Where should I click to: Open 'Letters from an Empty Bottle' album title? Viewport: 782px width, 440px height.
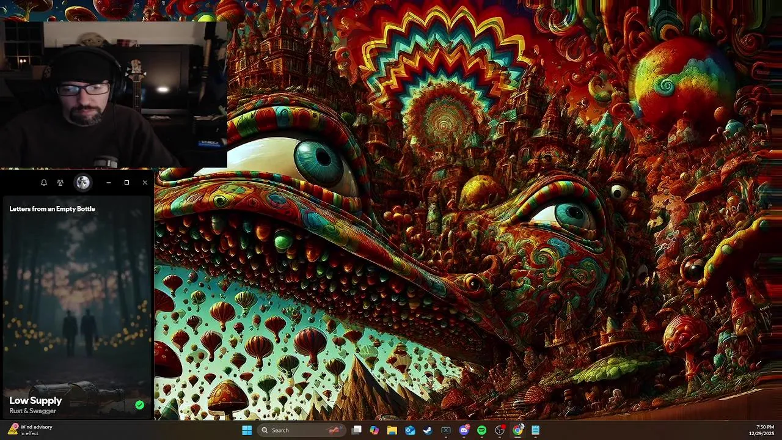53,209
